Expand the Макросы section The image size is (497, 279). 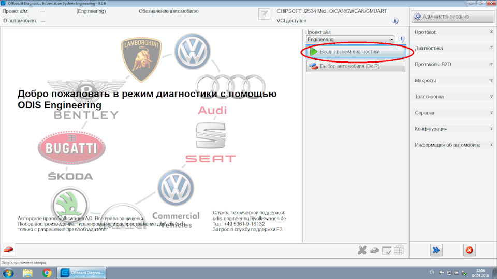click(454, 81)
